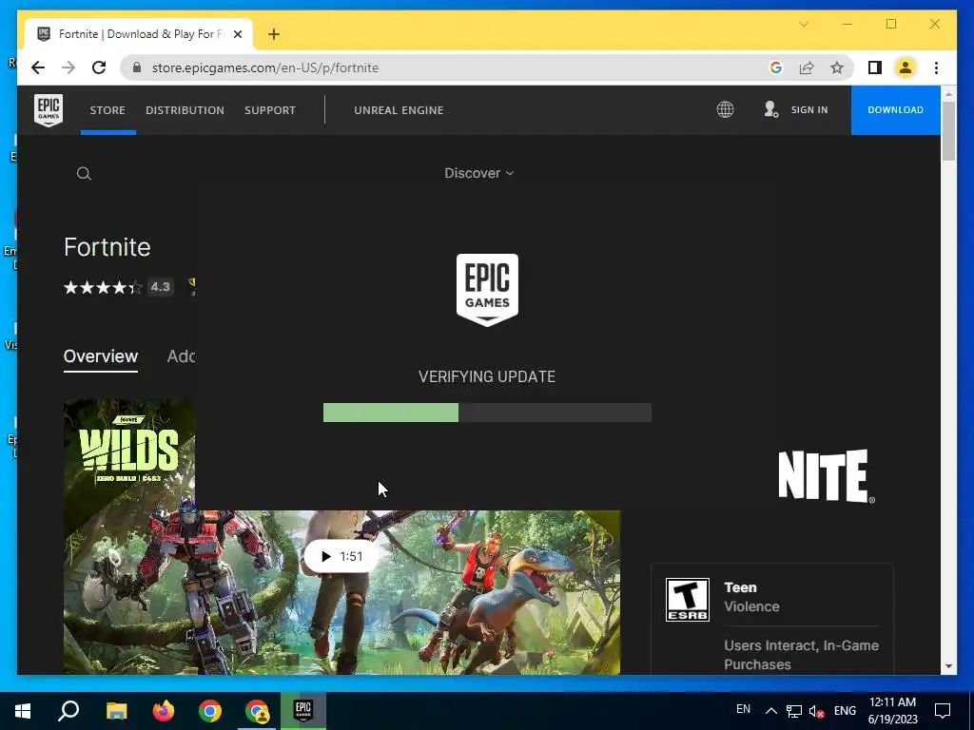Switch to second Chrome profile window icon
This screenshot has width=974, height=730.
point(257,711)
